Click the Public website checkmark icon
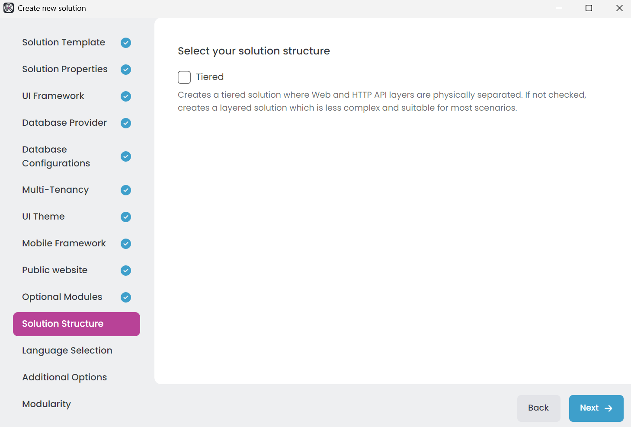The image size is (631, 427). [x=126, y=271]
